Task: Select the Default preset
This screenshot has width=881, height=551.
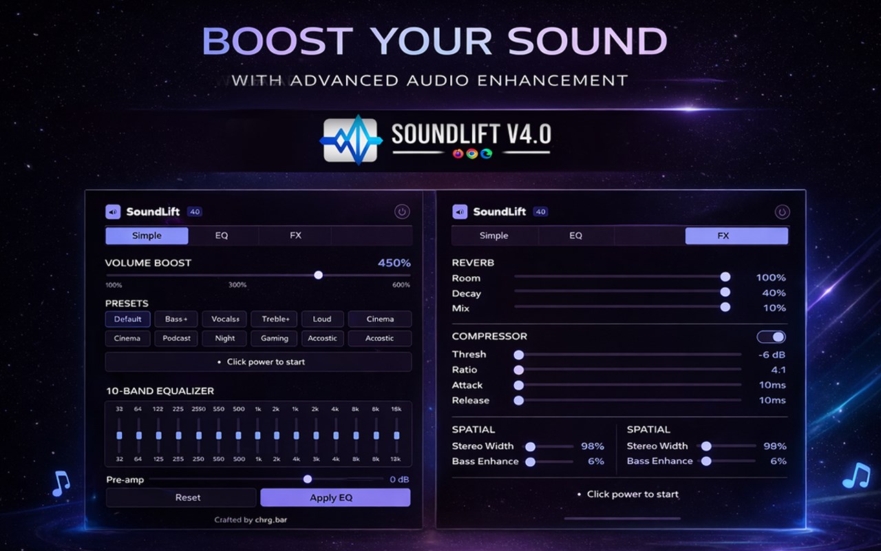Action: (128, 319)
